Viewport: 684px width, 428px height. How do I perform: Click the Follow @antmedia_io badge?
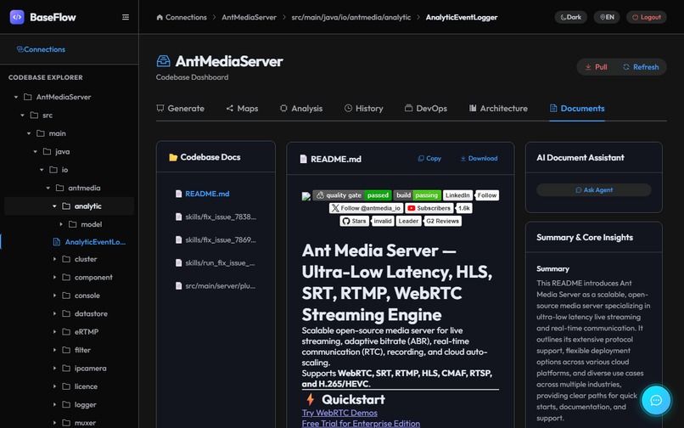point(367,208)
